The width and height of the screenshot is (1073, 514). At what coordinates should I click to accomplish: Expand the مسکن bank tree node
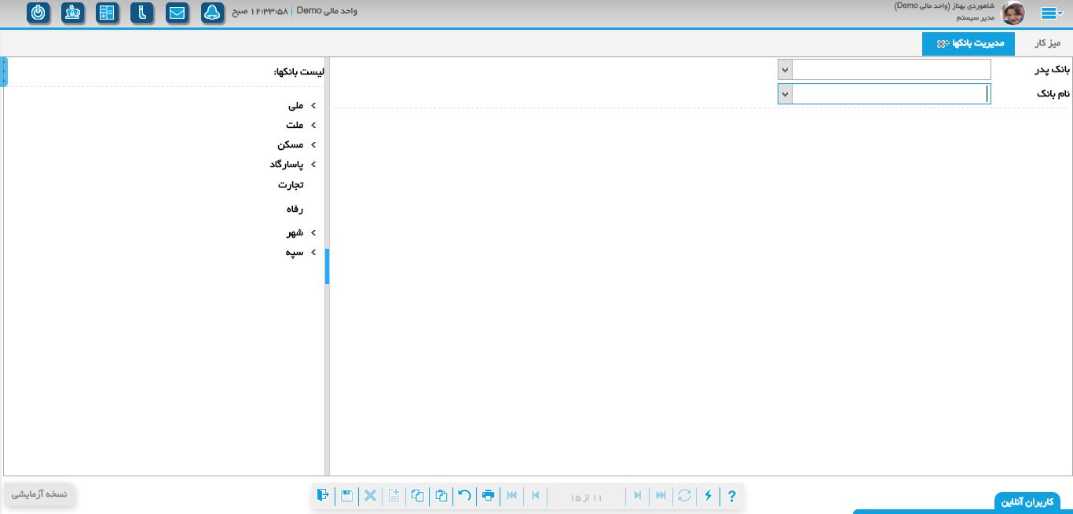[313, 144]
